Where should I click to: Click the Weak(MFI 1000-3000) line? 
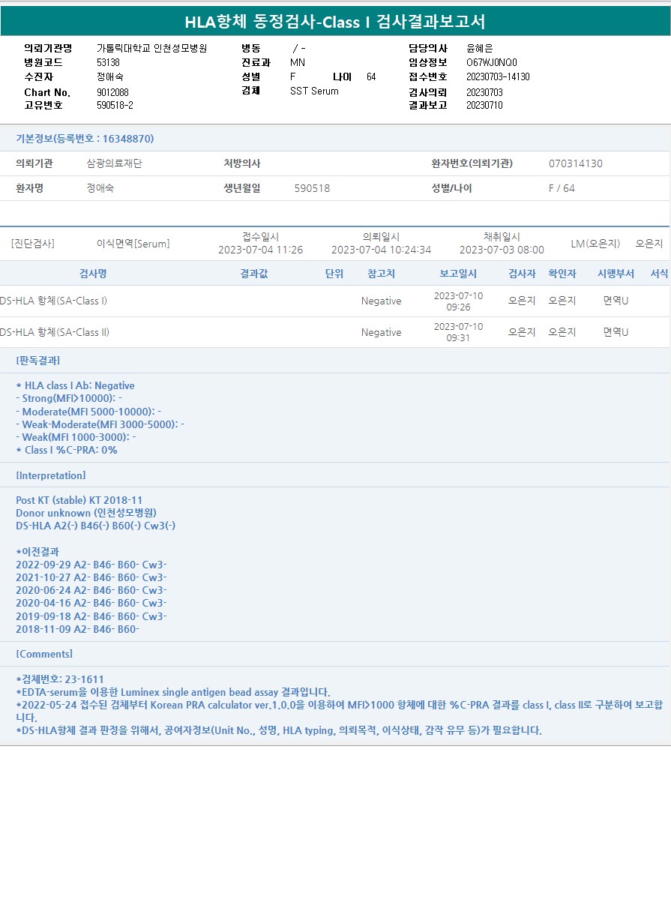[x=76, y=437]
